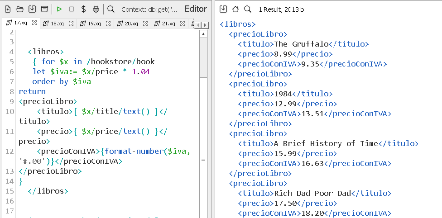442x218 pixels.
Task: Save the current editor file
Action: click(32, 9)
